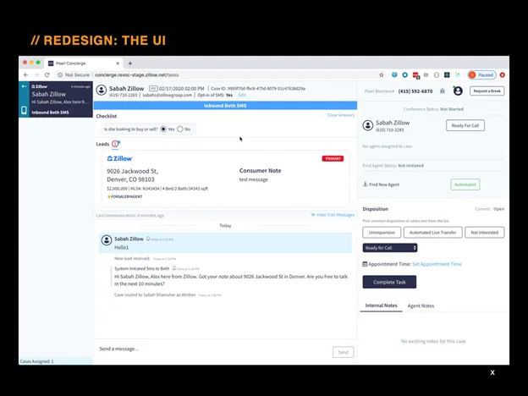Bookmark the page with the star icon
Image resolution: width=528 pixels, height=396 pixels.
tap(382, 74)
